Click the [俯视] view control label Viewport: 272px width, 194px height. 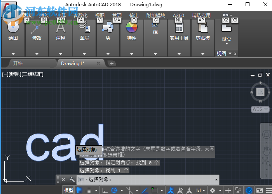pyautogui.click(x=15, y=74)
